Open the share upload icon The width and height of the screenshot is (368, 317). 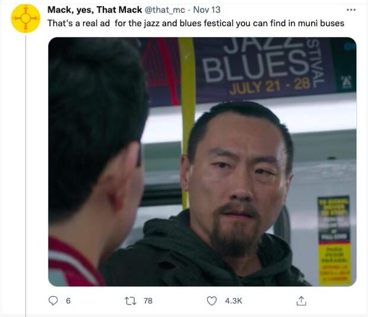[302, 301]
